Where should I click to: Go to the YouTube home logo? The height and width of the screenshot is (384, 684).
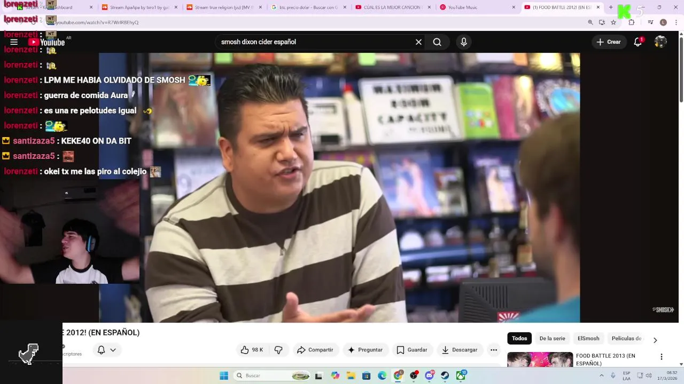(46, 42)
